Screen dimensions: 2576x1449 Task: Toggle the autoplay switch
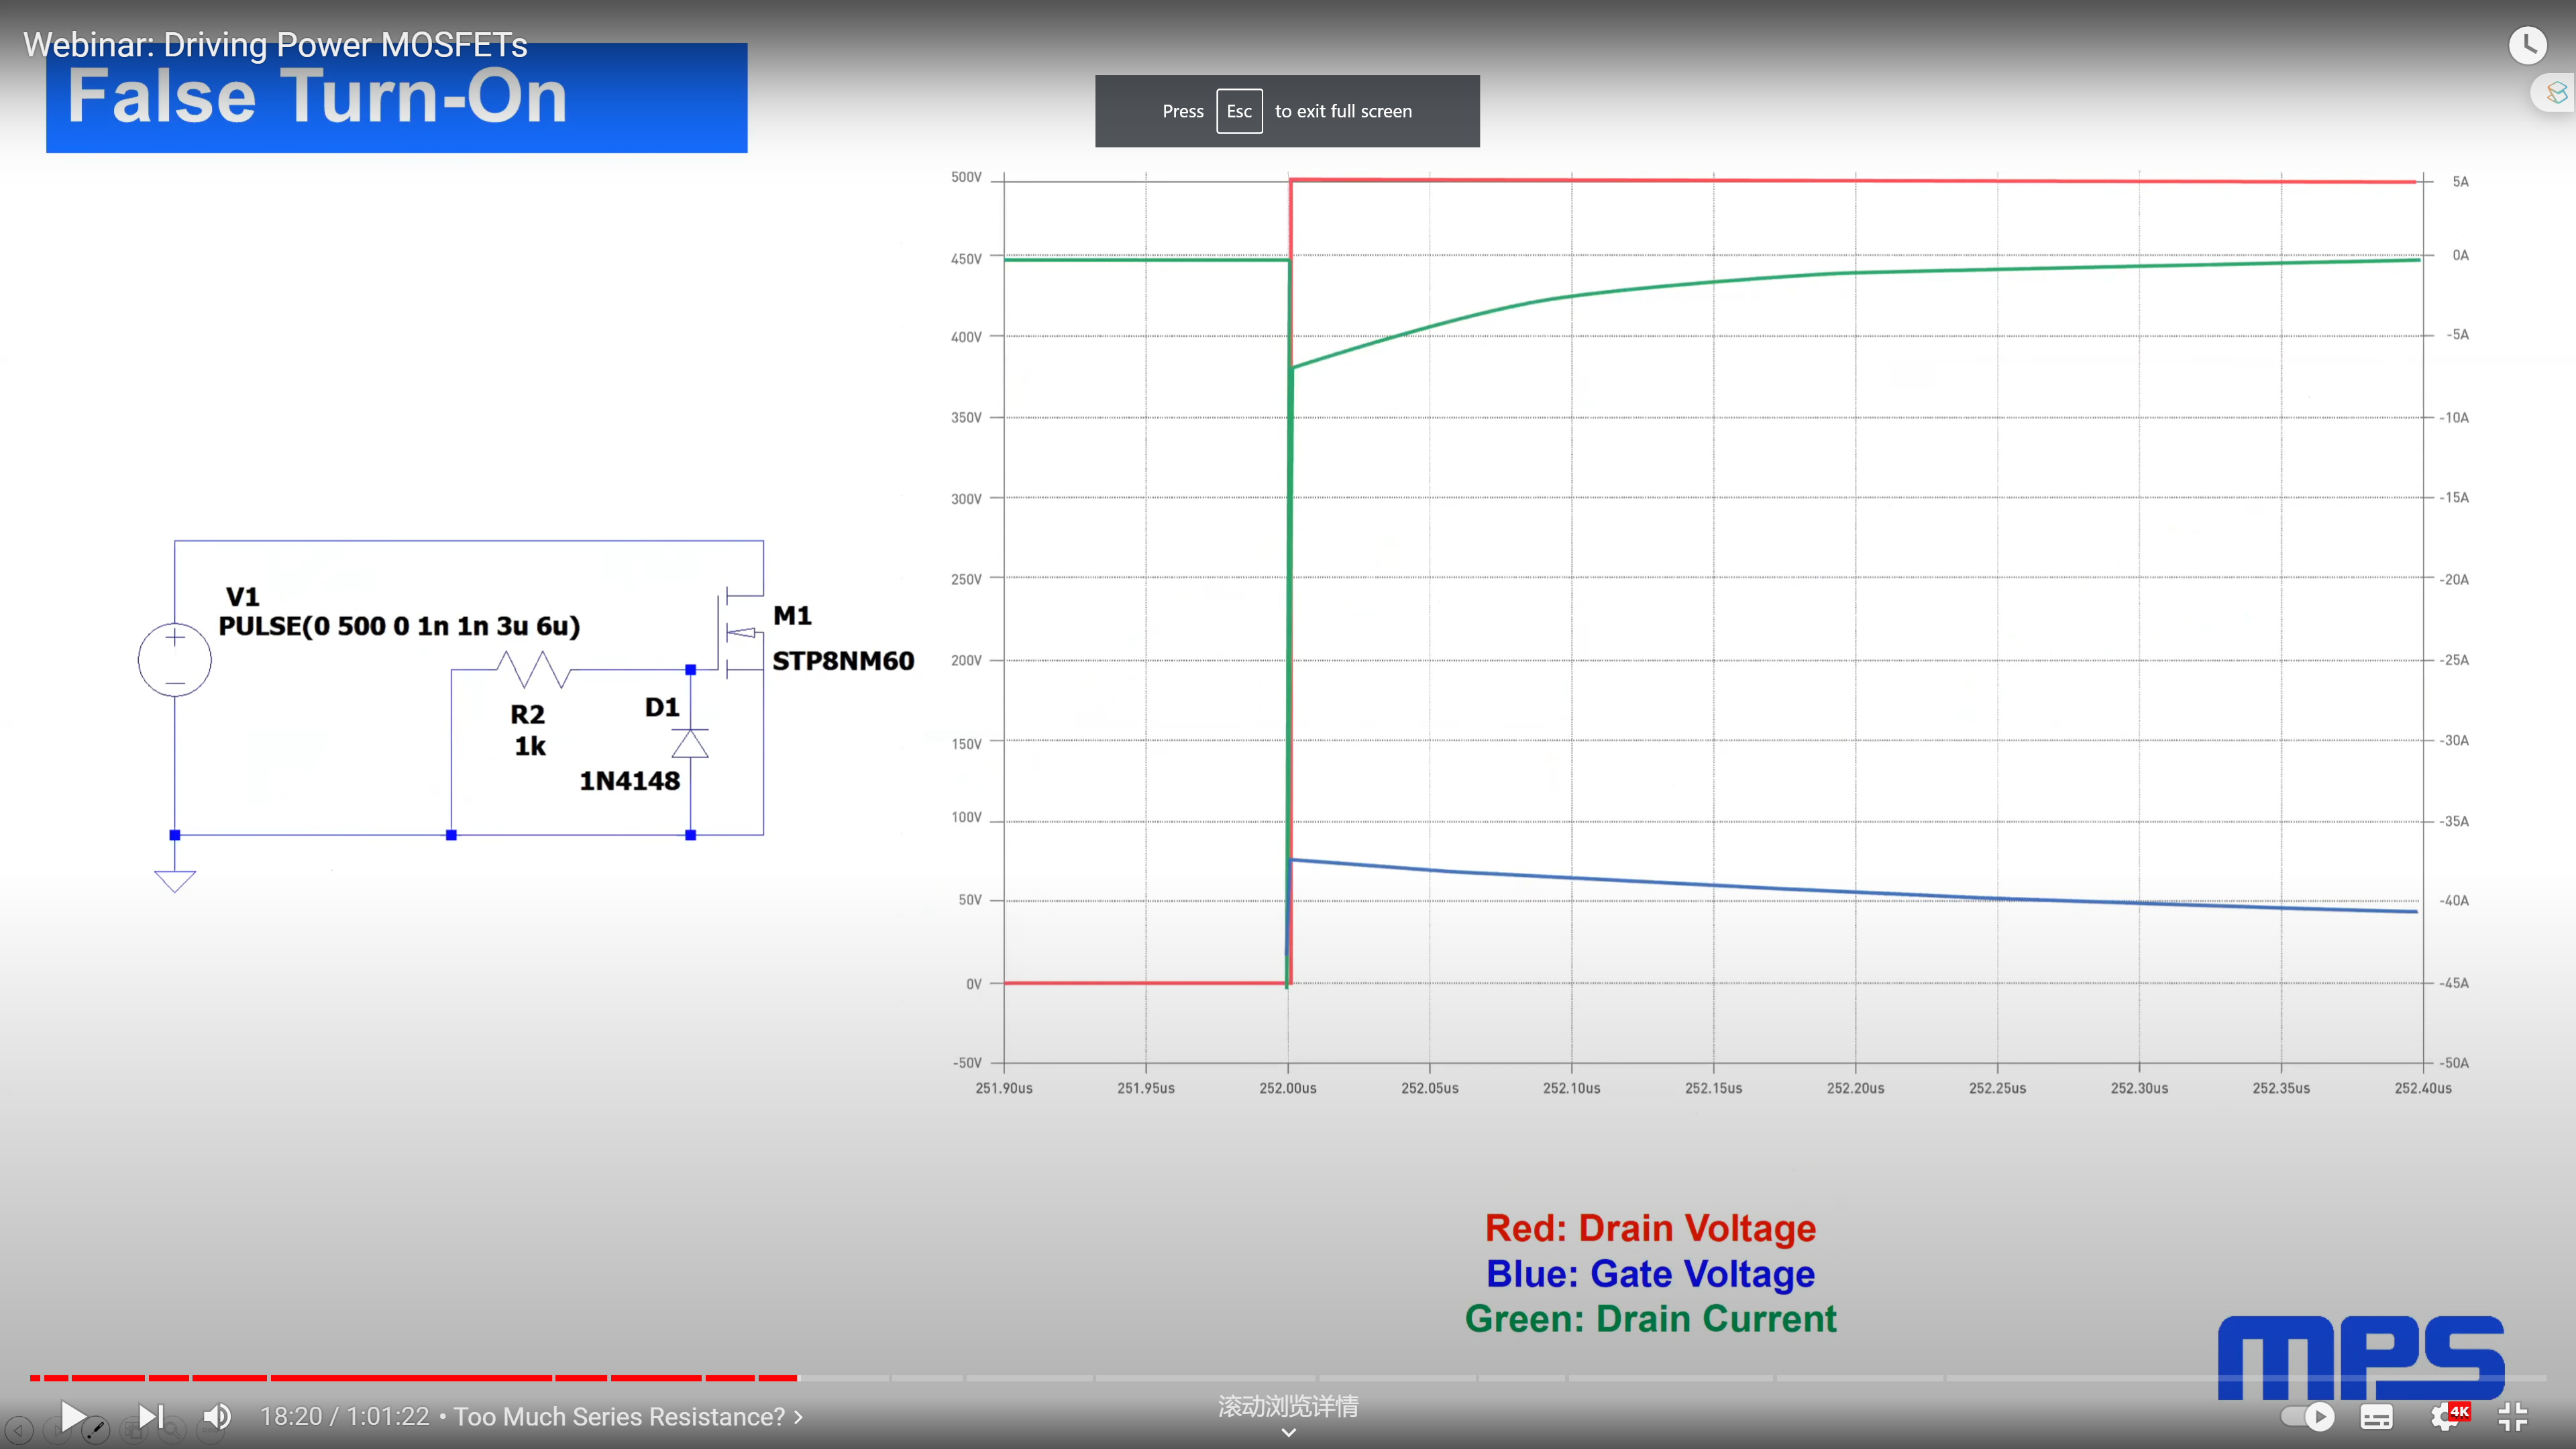(2308, 1416)
